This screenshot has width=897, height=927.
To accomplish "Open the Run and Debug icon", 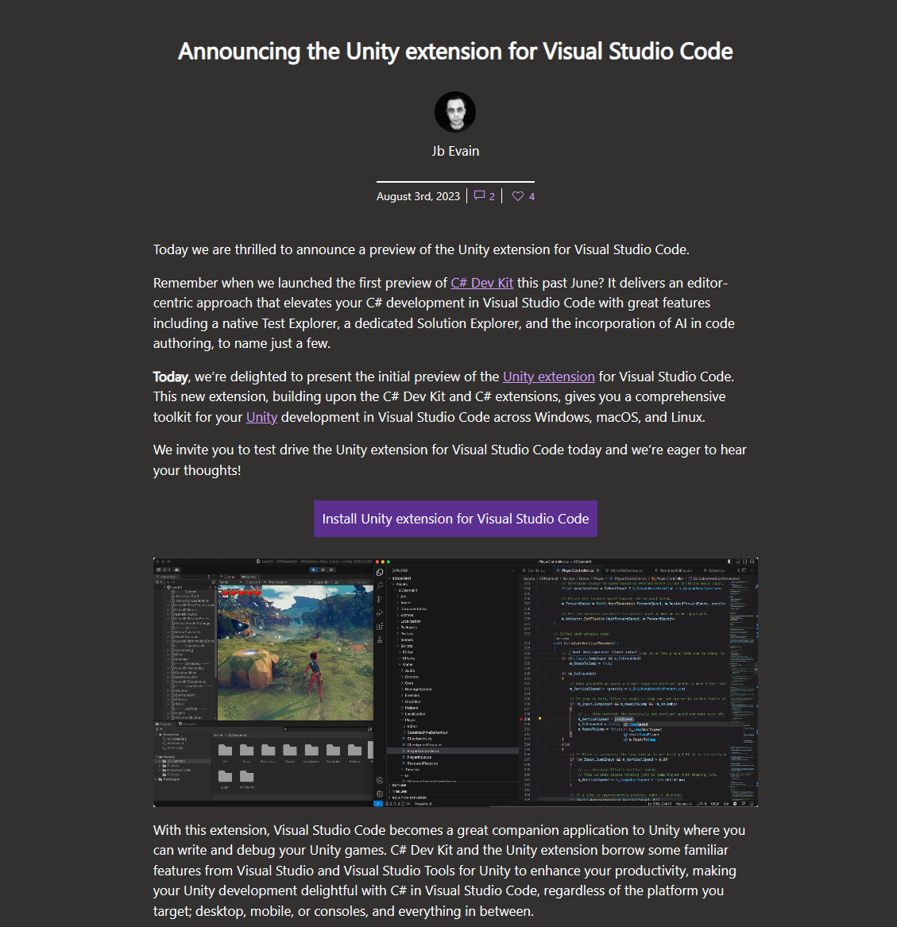I will click(x=380, y=613).
